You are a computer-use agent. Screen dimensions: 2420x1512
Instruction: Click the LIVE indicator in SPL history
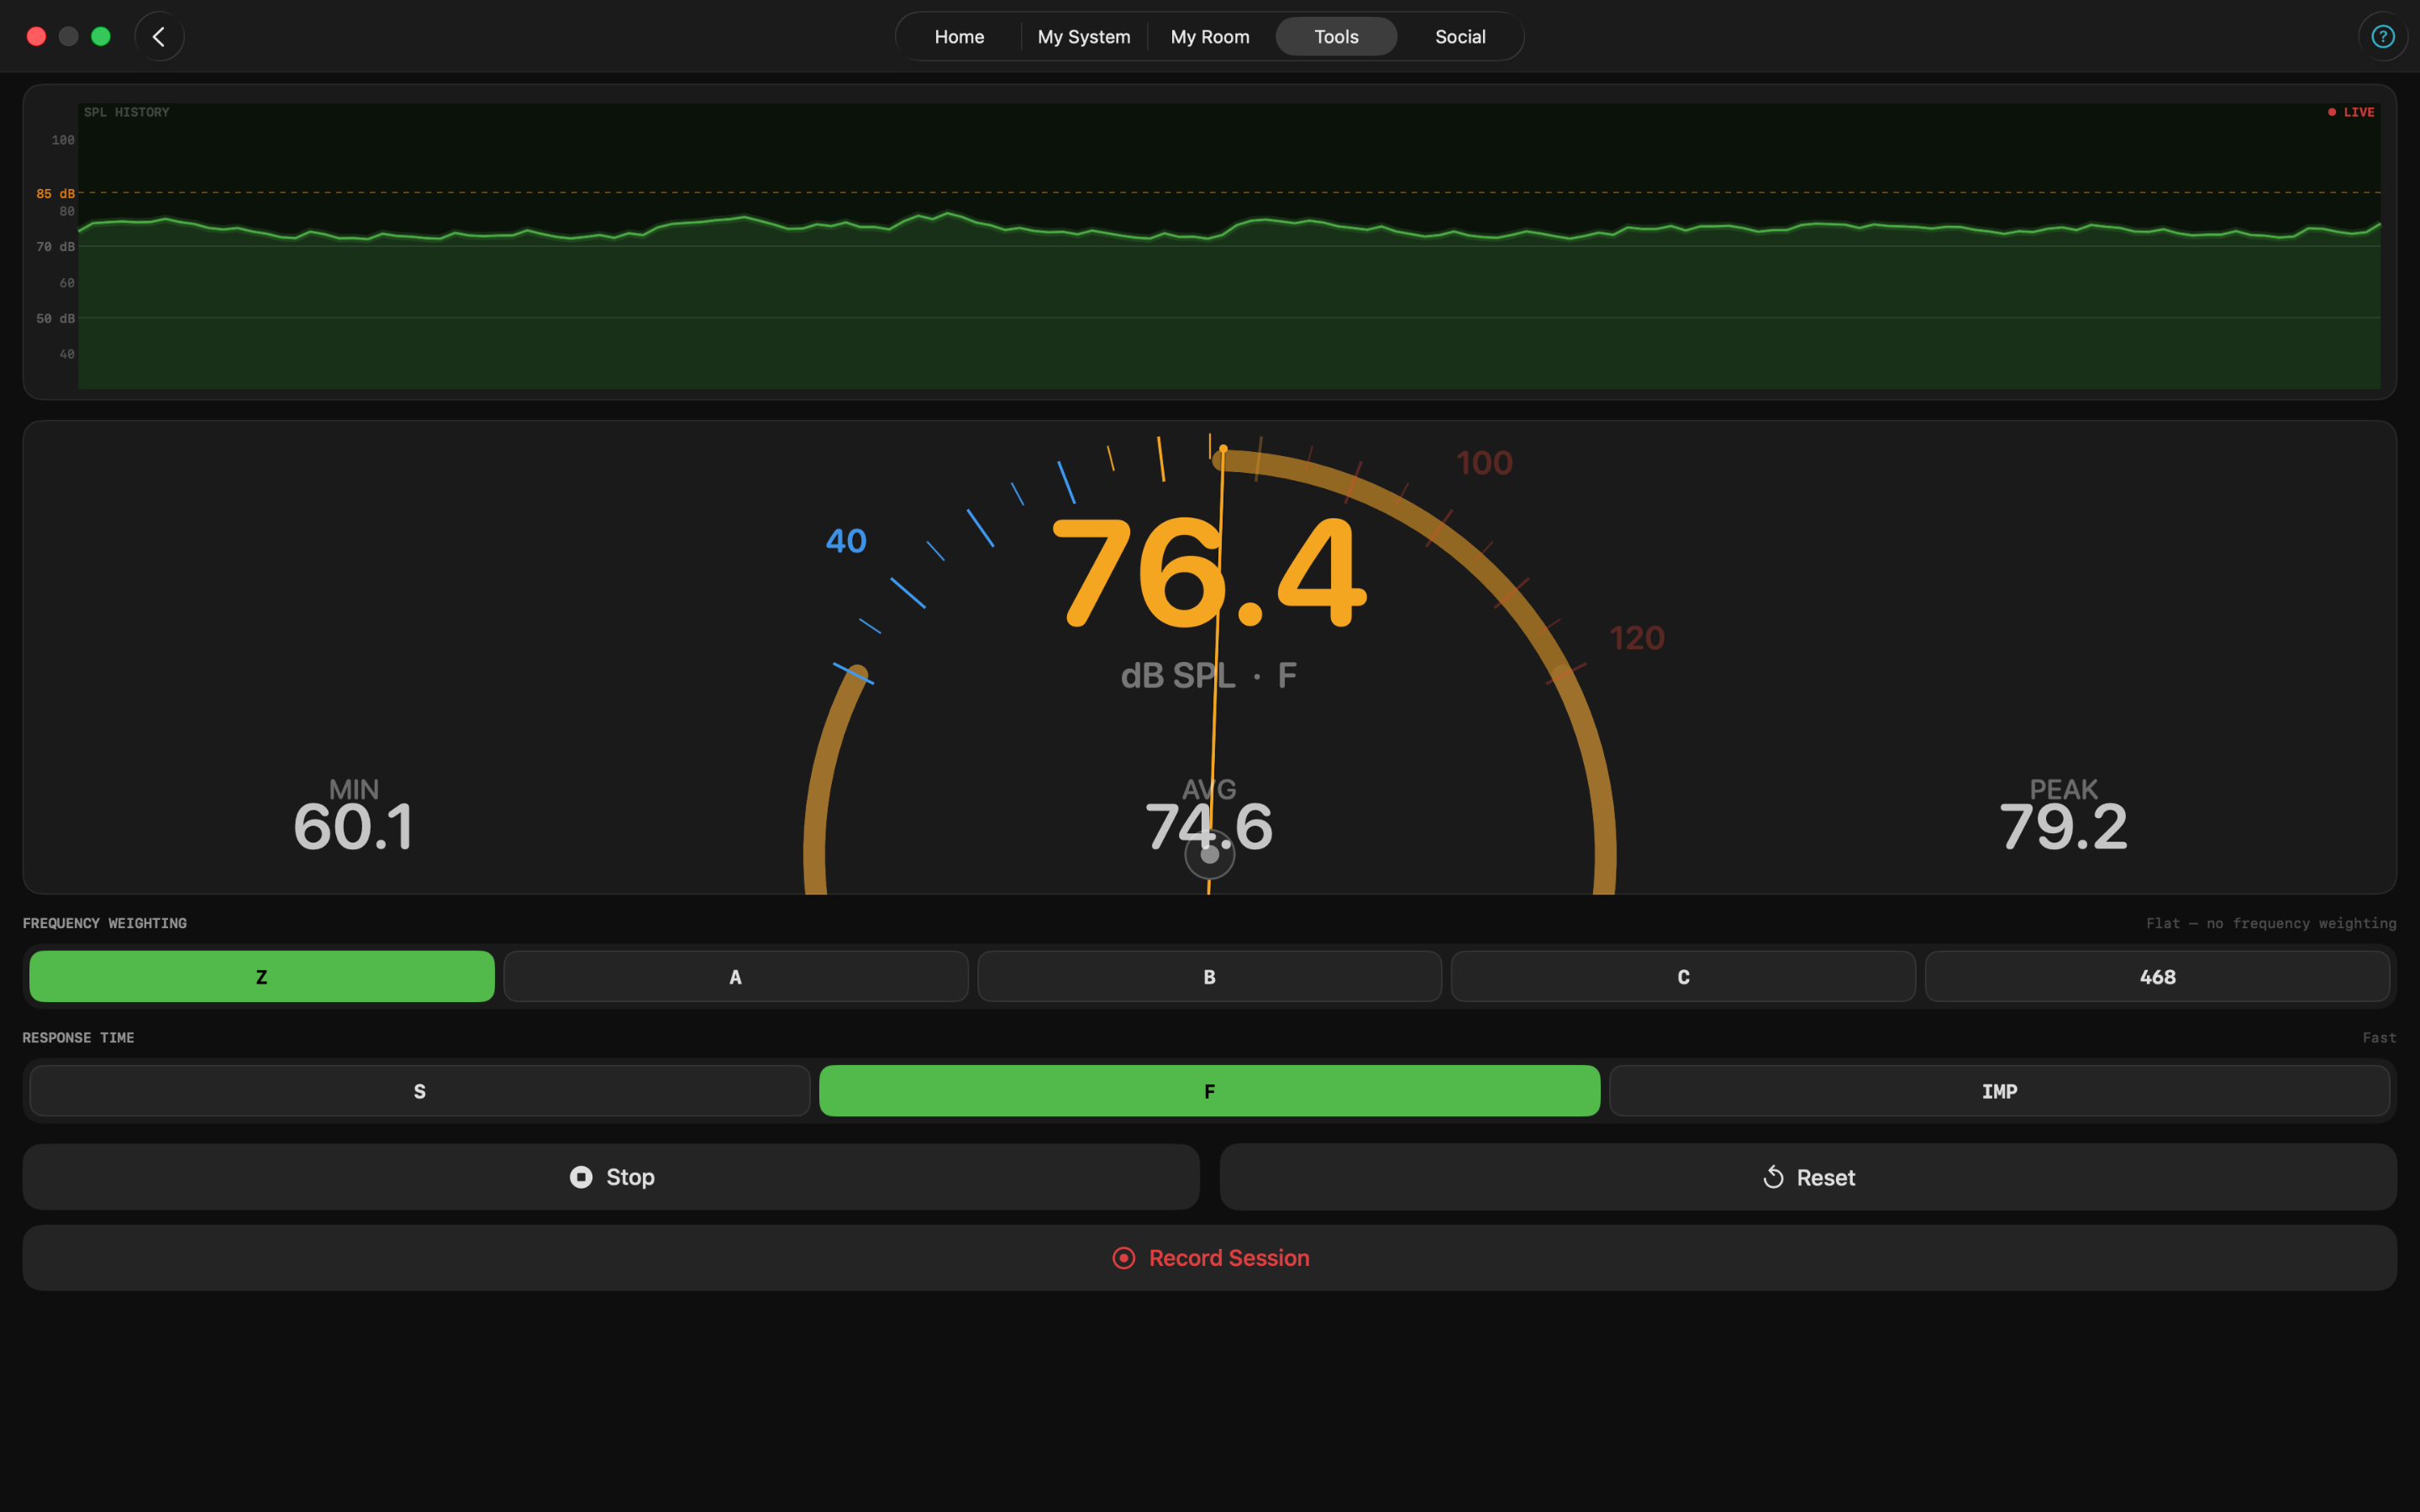point(2351,112)
